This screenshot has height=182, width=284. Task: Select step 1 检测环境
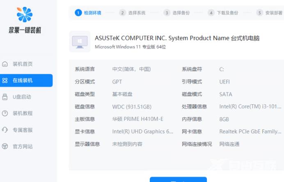tap(88, 13)
